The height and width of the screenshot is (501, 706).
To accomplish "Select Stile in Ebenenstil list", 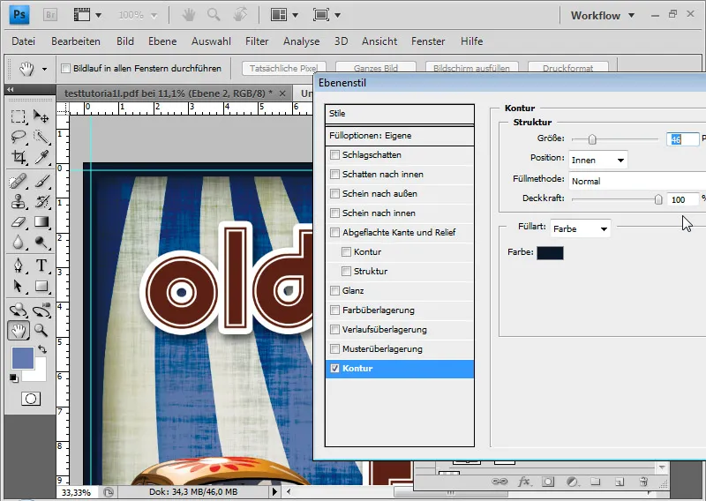I will (x=400, y=114).
